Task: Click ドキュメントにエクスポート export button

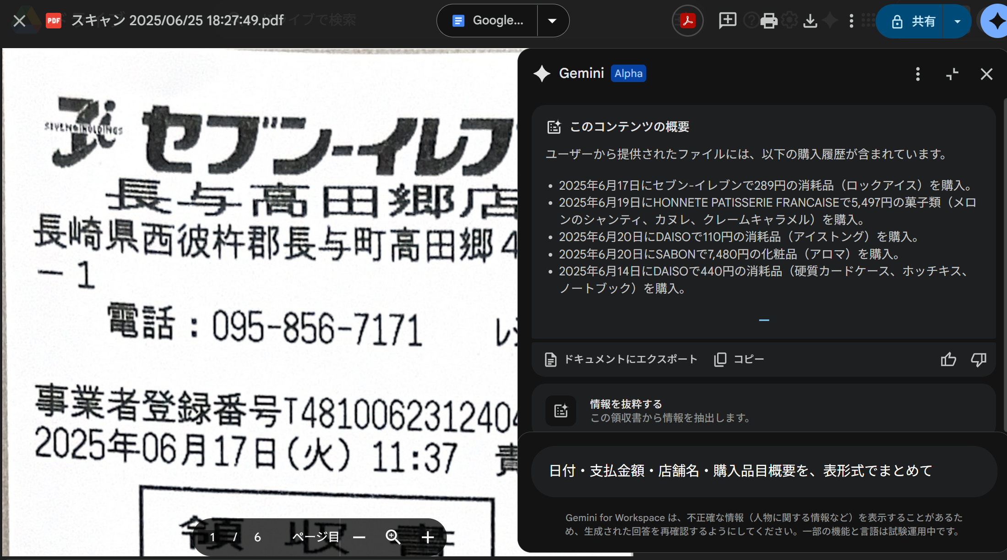Action: (621, 359)
